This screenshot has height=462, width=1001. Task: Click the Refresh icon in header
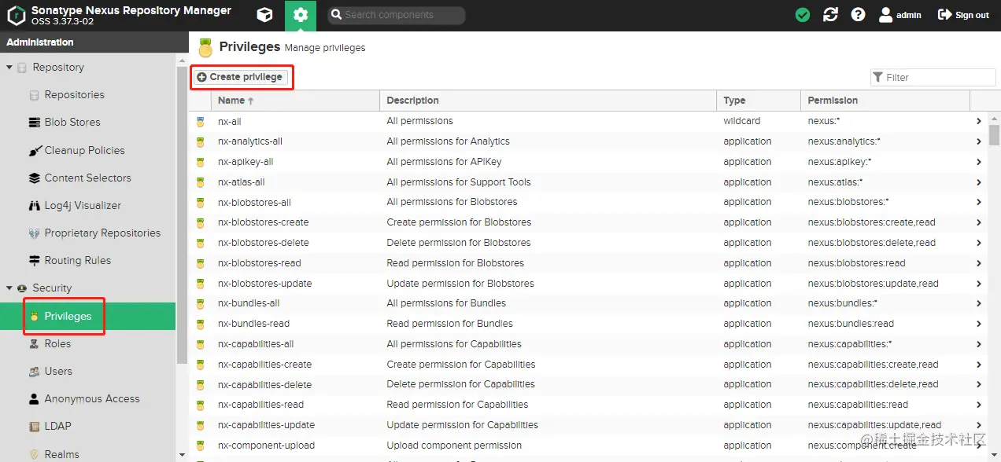coord(830,15)
